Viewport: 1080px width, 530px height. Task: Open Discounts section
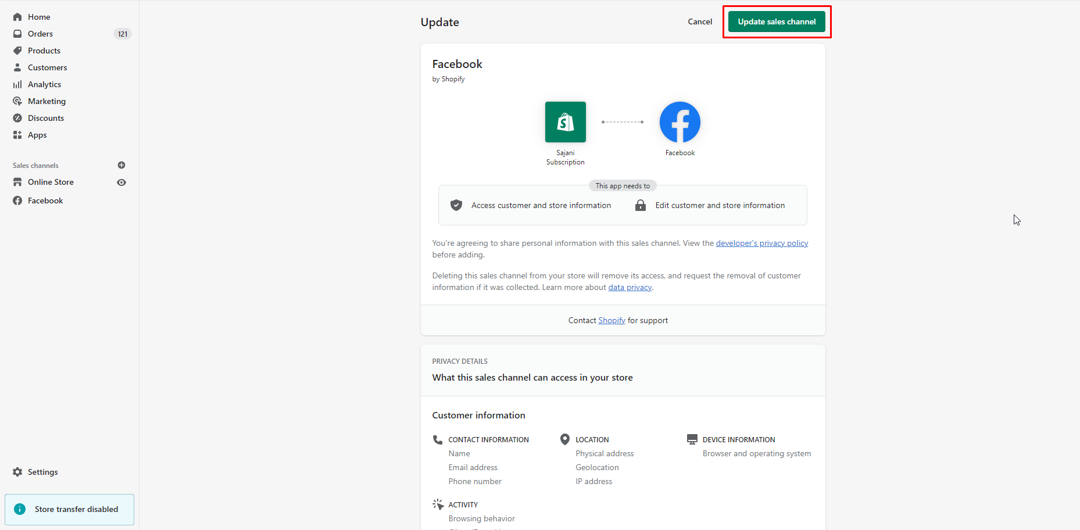[x=46, y=118]
